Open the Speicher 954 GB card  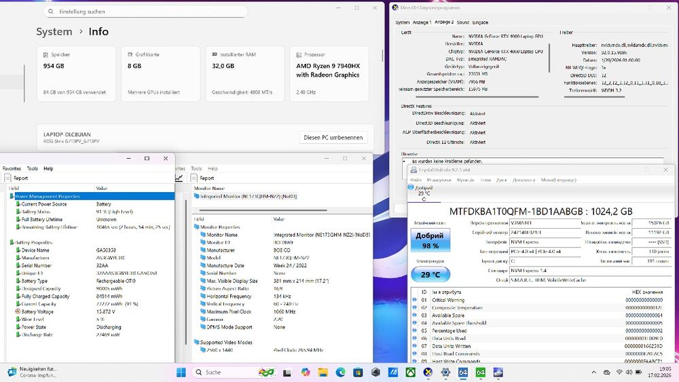pos(76,73)
